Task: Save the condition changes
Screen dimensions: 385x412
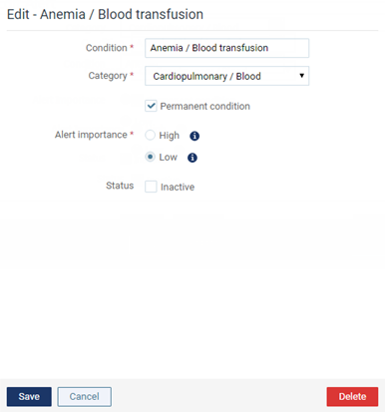Action: click(x=29, y=396)
